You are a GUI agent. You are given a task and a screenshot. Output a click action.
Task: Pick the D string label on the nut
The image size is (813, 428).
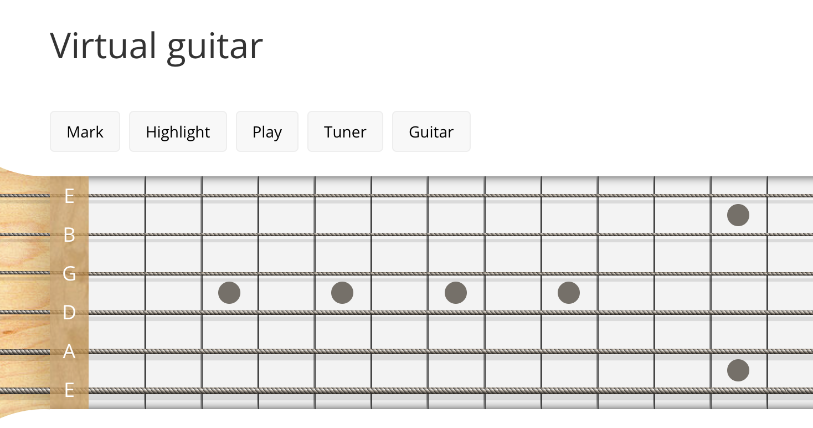69,313
